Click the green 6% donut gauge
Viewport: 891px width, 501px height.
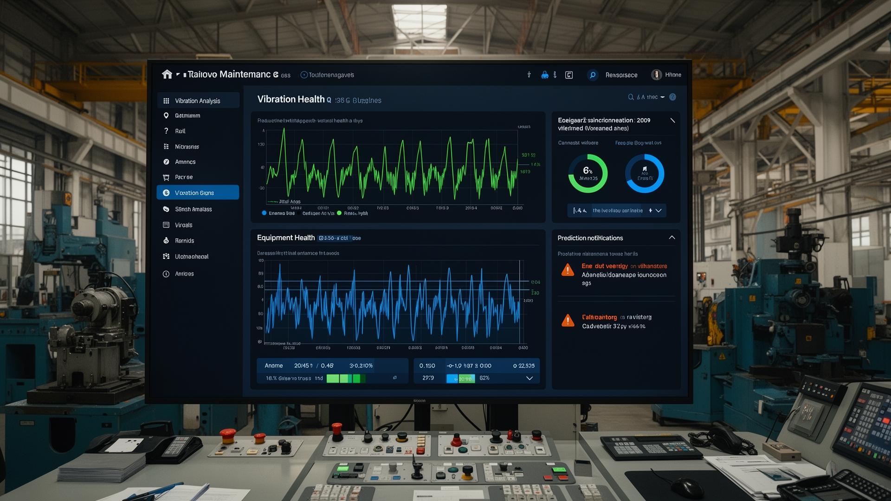coord(588,173)
